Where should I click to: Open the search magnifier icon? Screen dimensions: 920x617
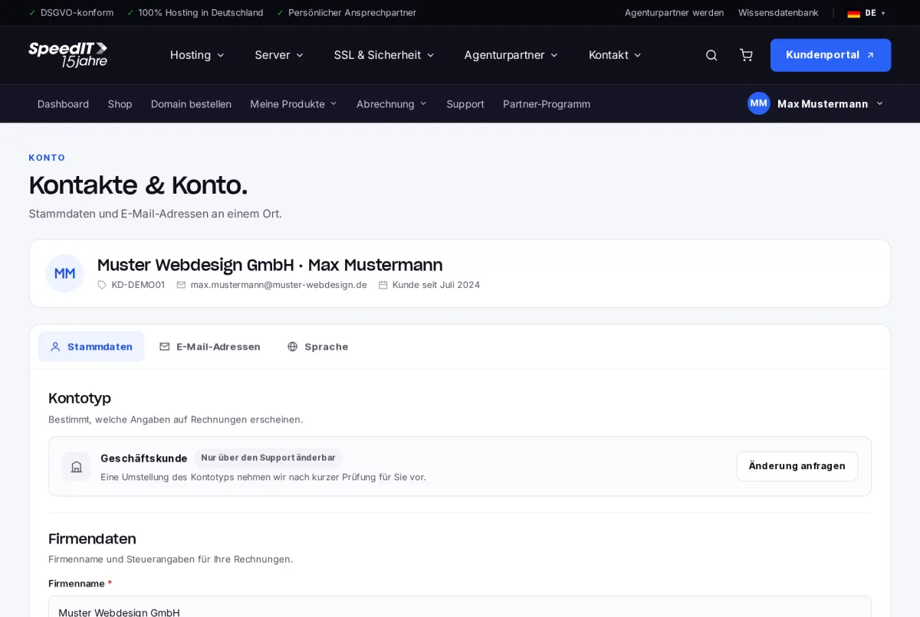pos(711,55)
